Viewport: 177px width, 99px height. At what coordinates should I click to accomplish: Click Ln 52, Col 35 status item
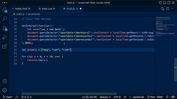(89, 97)
